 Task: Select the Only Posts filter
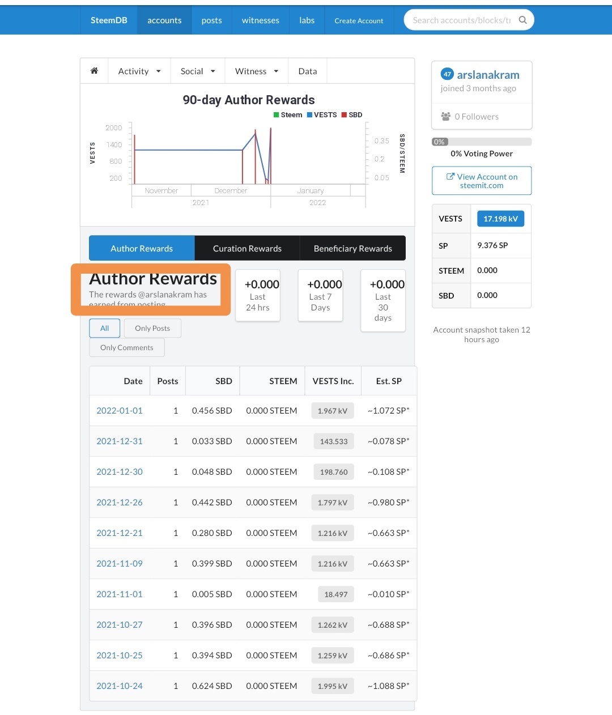pos(152,328)
